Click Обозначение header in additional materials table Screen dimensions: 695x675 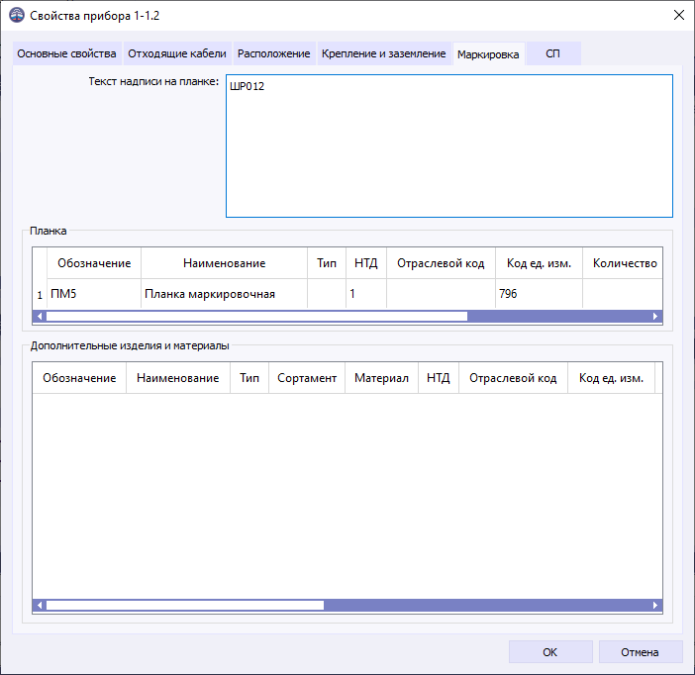coord(79,378)
